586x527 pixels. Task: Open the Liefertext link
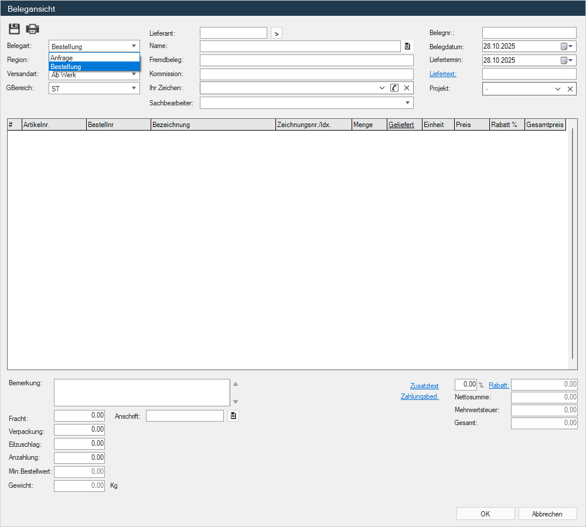442,74
